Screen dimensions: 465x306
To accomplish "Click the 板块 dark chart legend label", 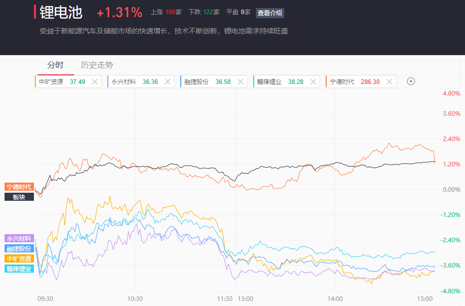I will [19, 197].
